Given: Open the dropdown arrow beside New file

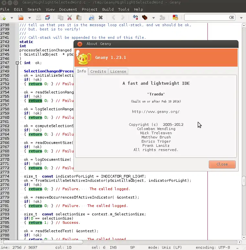Looking at the screenshot, I should (12, 18).
